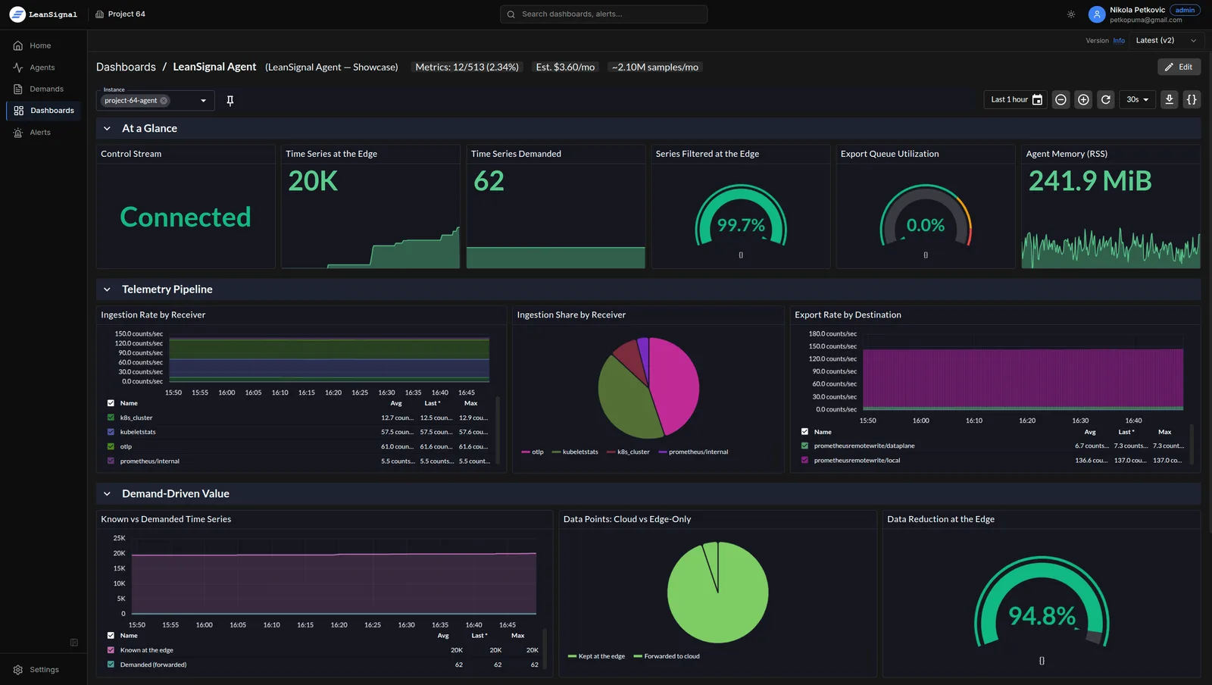Click the Export Rate legend scrollbar
This screenshot has height=685, width=1212.
tap(1192, 445)
